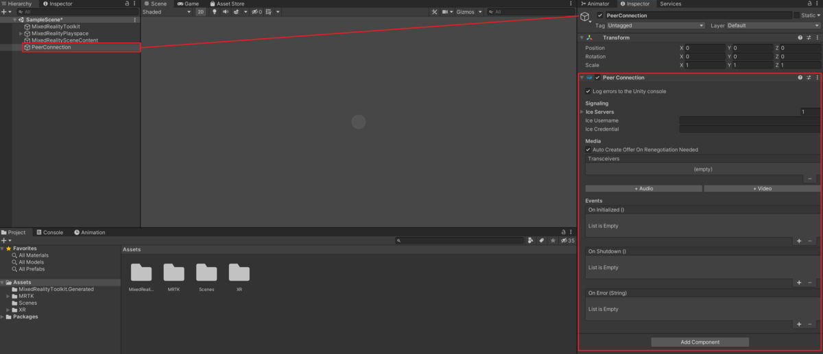This screenshot has height=354, width=823.
Task: Open Peer Connection more options menu
Action: click(818, 77)
